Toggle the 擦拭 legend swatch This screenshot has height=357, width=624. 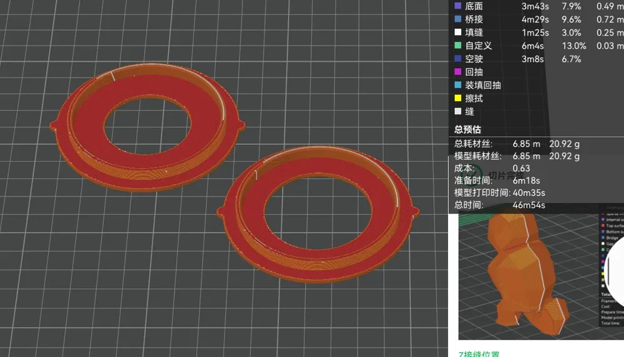[x=458, y=98]
